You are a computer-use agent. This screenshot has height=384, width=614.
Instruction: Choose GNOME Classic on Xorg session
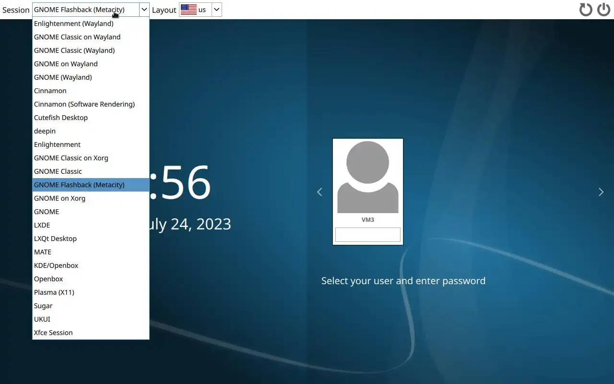(x=91, y=158)
